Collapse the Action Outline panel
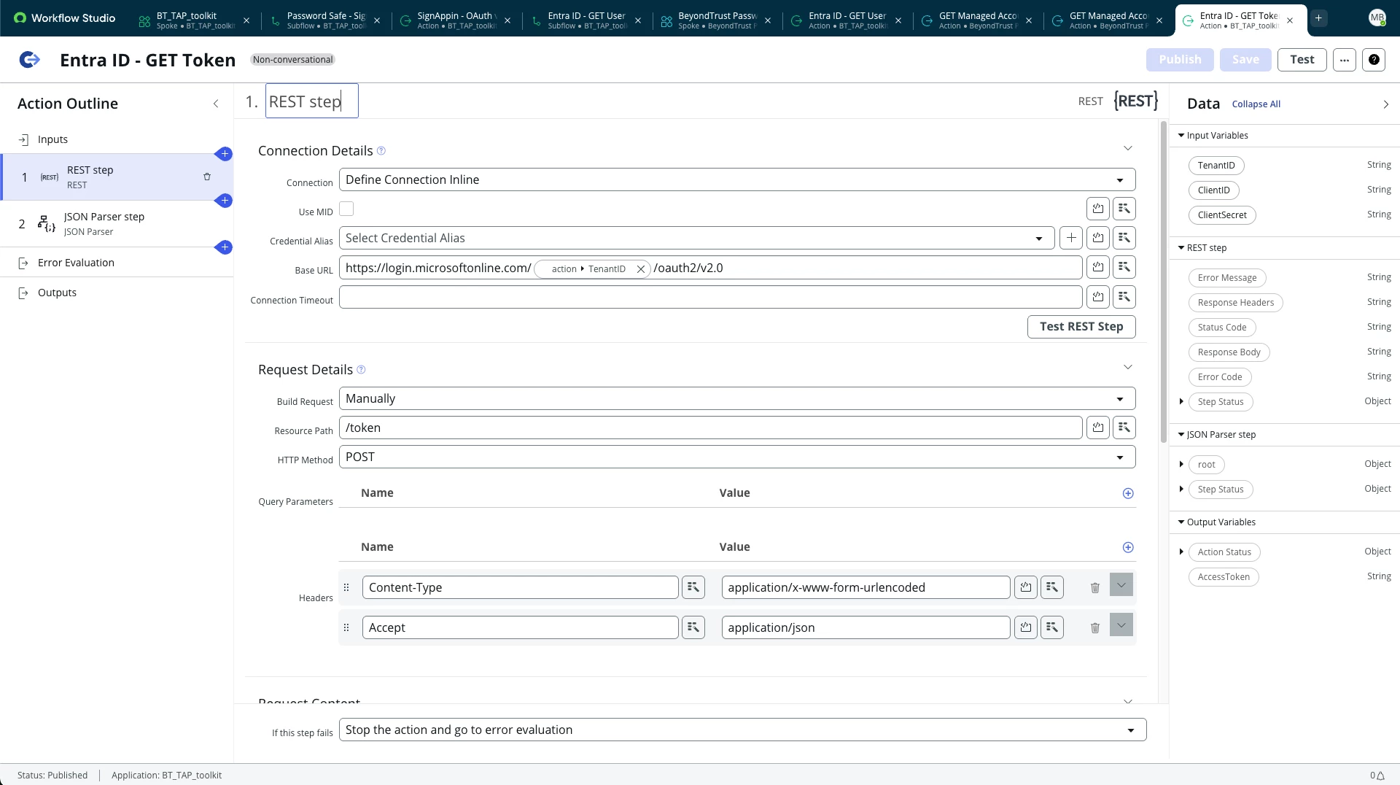Viewport: 1400px width, 785px height. 216,104
